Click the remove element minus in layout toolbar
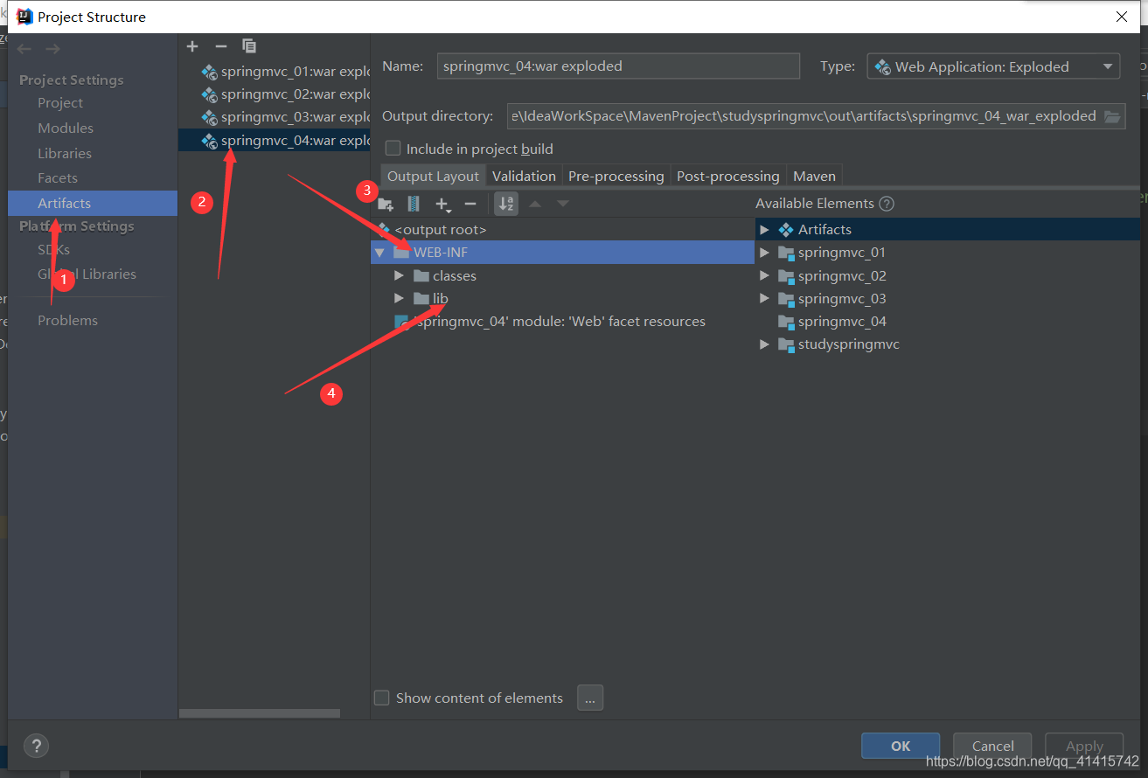The image size is (1148, 778). pos(470,204)
